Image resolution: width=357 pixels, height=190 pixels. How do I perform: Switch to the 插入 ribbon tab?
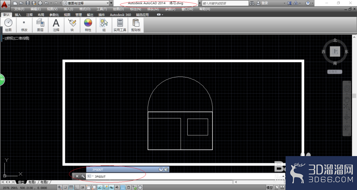tap(18, 15)
